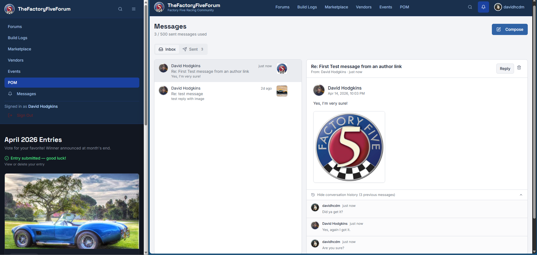
Task: Click the Factory Five logo in left panel
Action: tap(10, 9)
